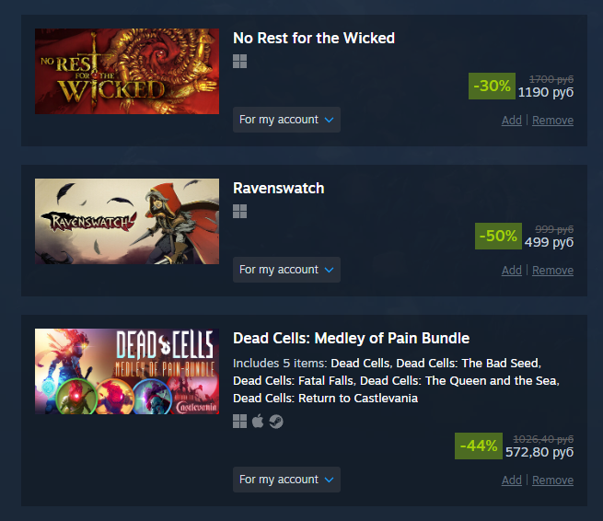Open the Dead Cells bundle cover image
603x521 pixels.
point(127,371)
